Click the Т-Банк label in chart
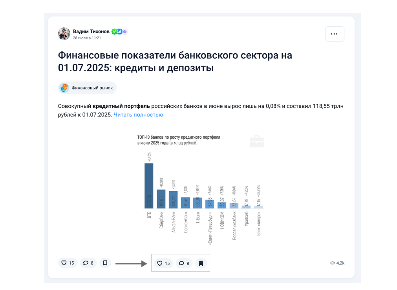The width and height of the screenshot is (397, 290). click(198, 217)
